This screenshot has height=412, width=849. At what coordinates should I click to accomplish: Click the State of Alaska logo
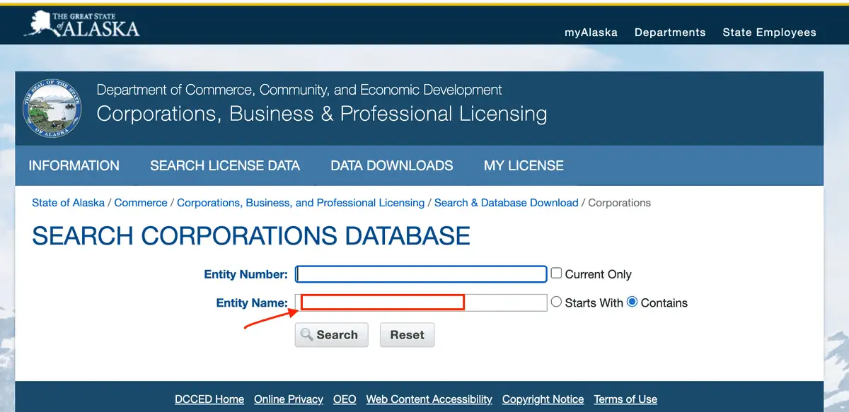pyautogui.click(x=82, y=25)
